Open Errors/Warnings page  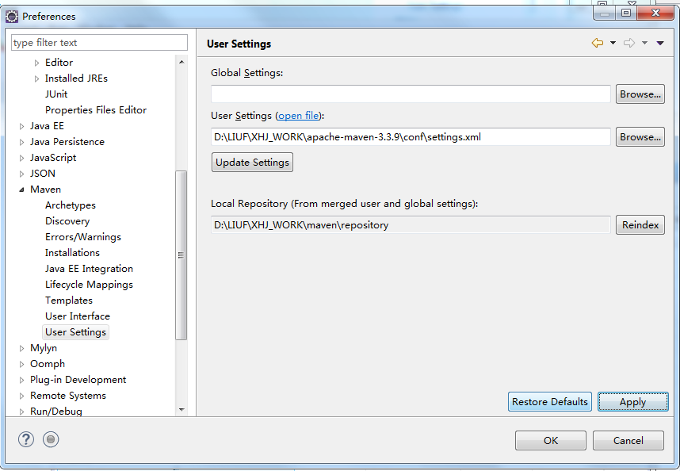[83, 237]
